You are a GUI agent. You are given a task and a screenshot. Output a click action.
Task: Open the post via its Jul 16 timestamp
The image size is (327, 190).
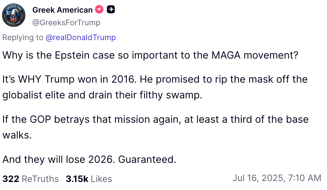click(276, 178)
